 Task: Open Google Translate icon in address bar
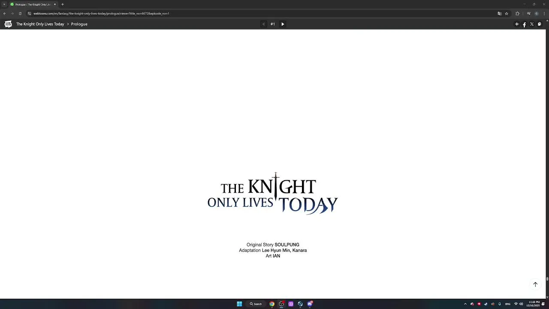[x=499, y=13]
